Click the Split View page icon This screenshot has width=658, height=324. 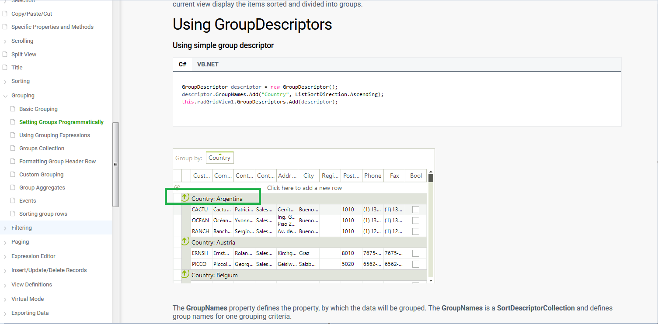click(x=5, y=55)
